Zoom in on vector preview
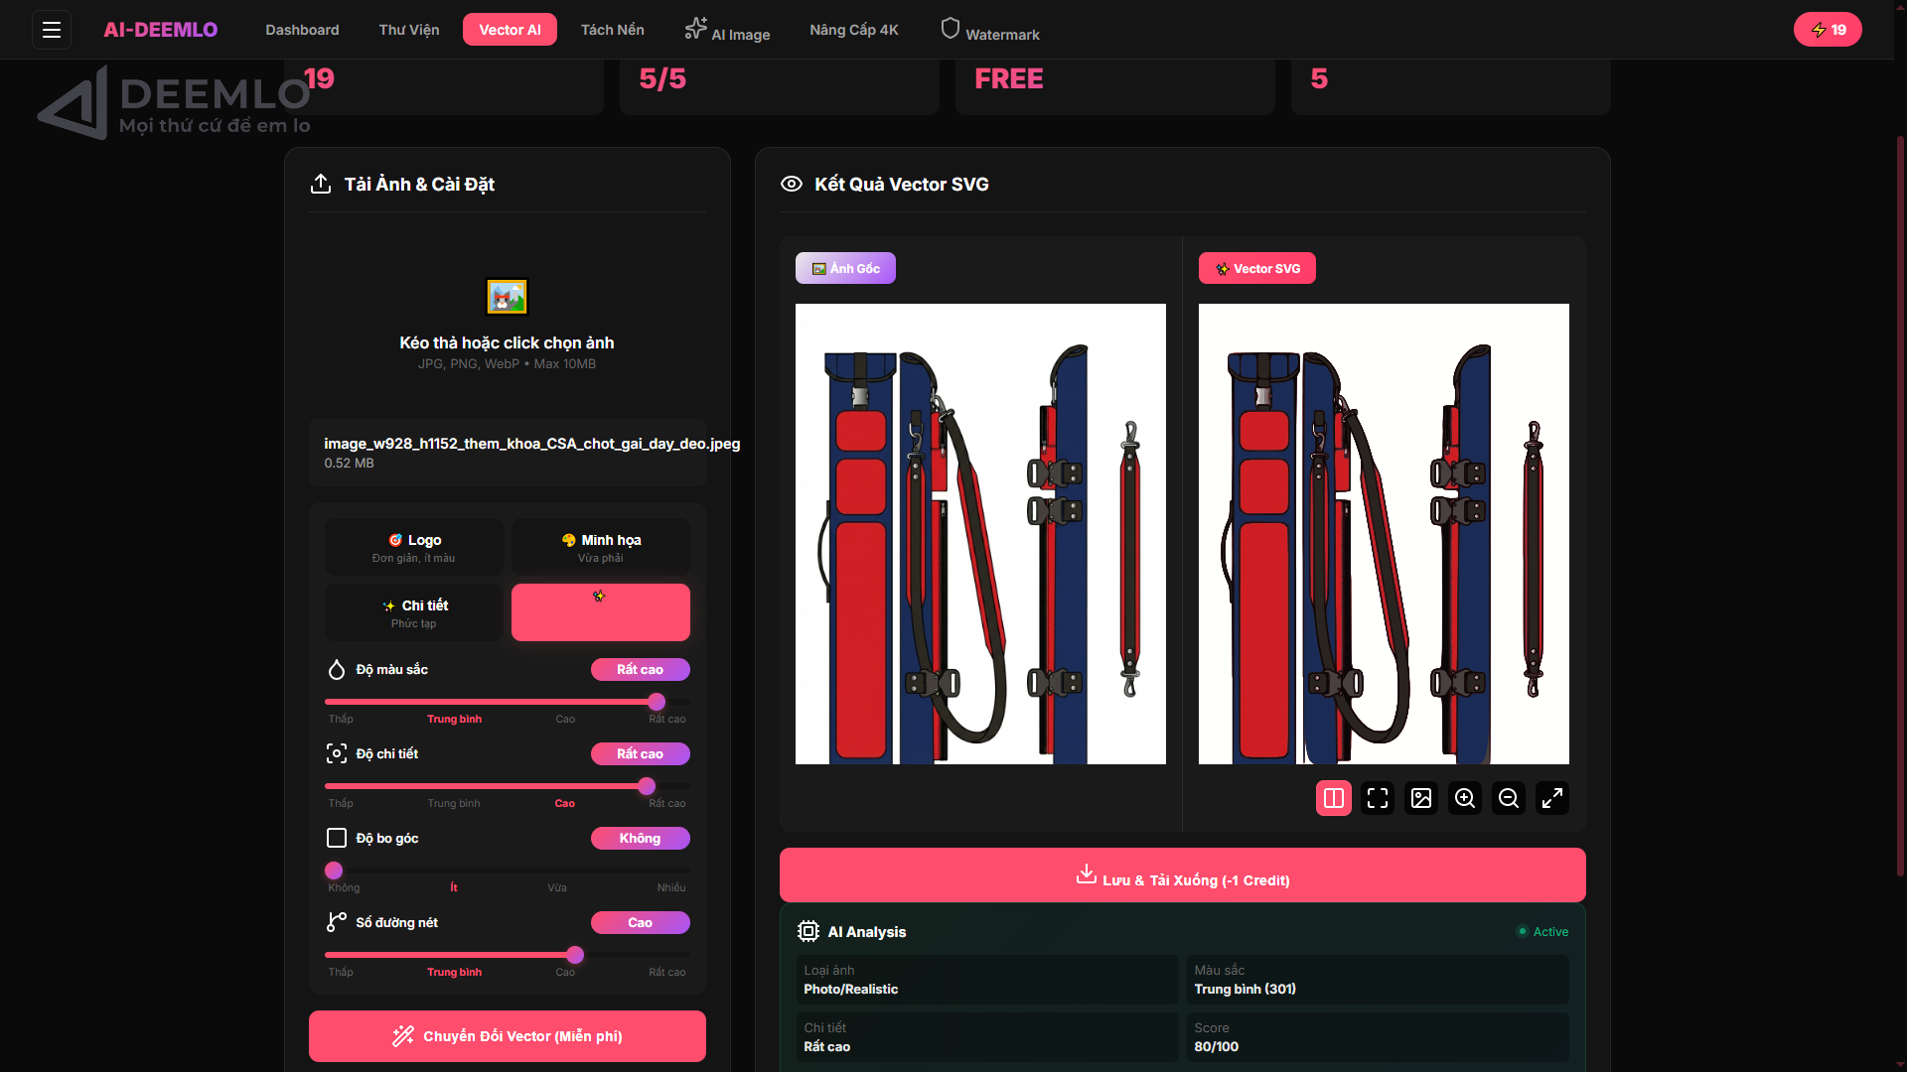This screenshot has width=1907, height=1072. pyautogui.click(x=1465, y=798)
